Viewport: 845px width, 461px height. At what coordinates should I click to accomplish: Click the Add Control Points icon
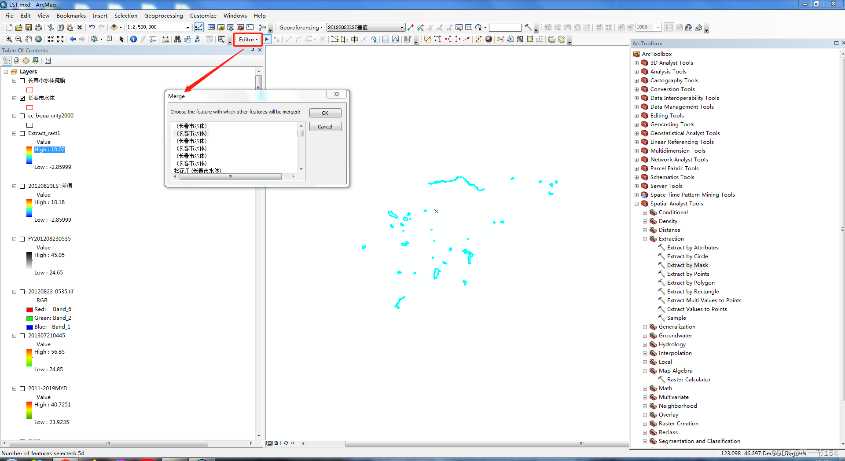pyautogui.click(x=411, y=27)
